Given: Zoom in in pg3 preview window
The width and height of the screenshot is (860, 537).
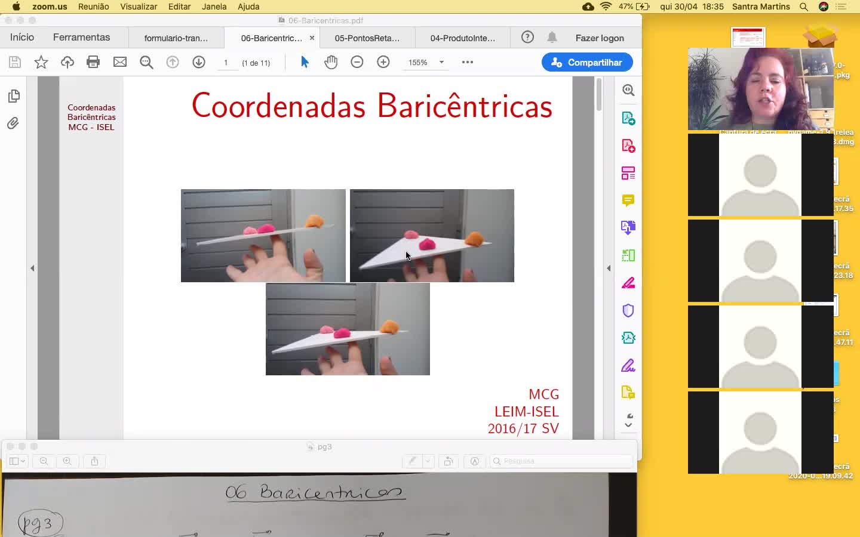Looking at the screenshot, I should click(x=67, y=461).
